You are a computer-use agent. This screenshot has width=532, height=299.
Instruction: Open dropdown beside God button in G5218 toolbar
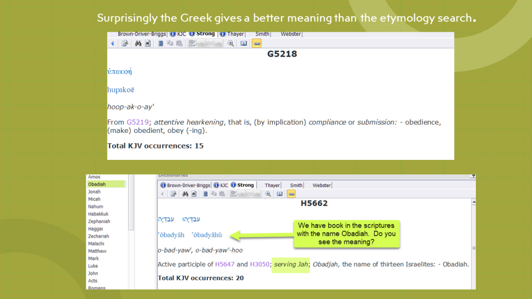(x=219, y=43)
